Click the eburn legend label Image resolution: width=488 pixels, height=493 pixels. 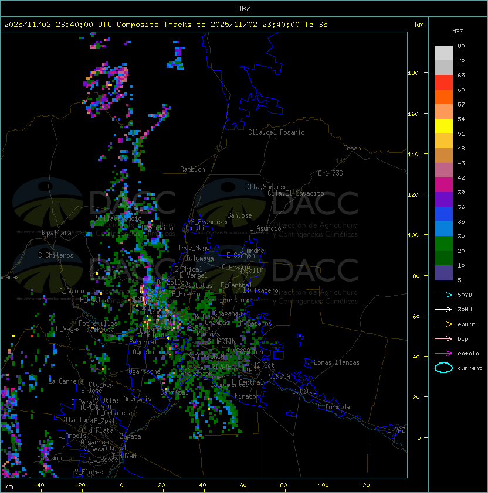(x=466, y=324)
